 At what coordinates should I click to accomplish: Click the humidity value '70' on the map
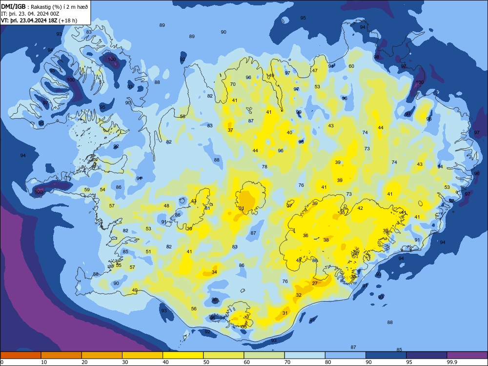coord(233,84)
